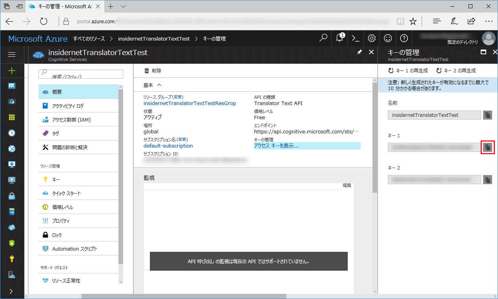Collapse the 基本 section

(159, 85)
